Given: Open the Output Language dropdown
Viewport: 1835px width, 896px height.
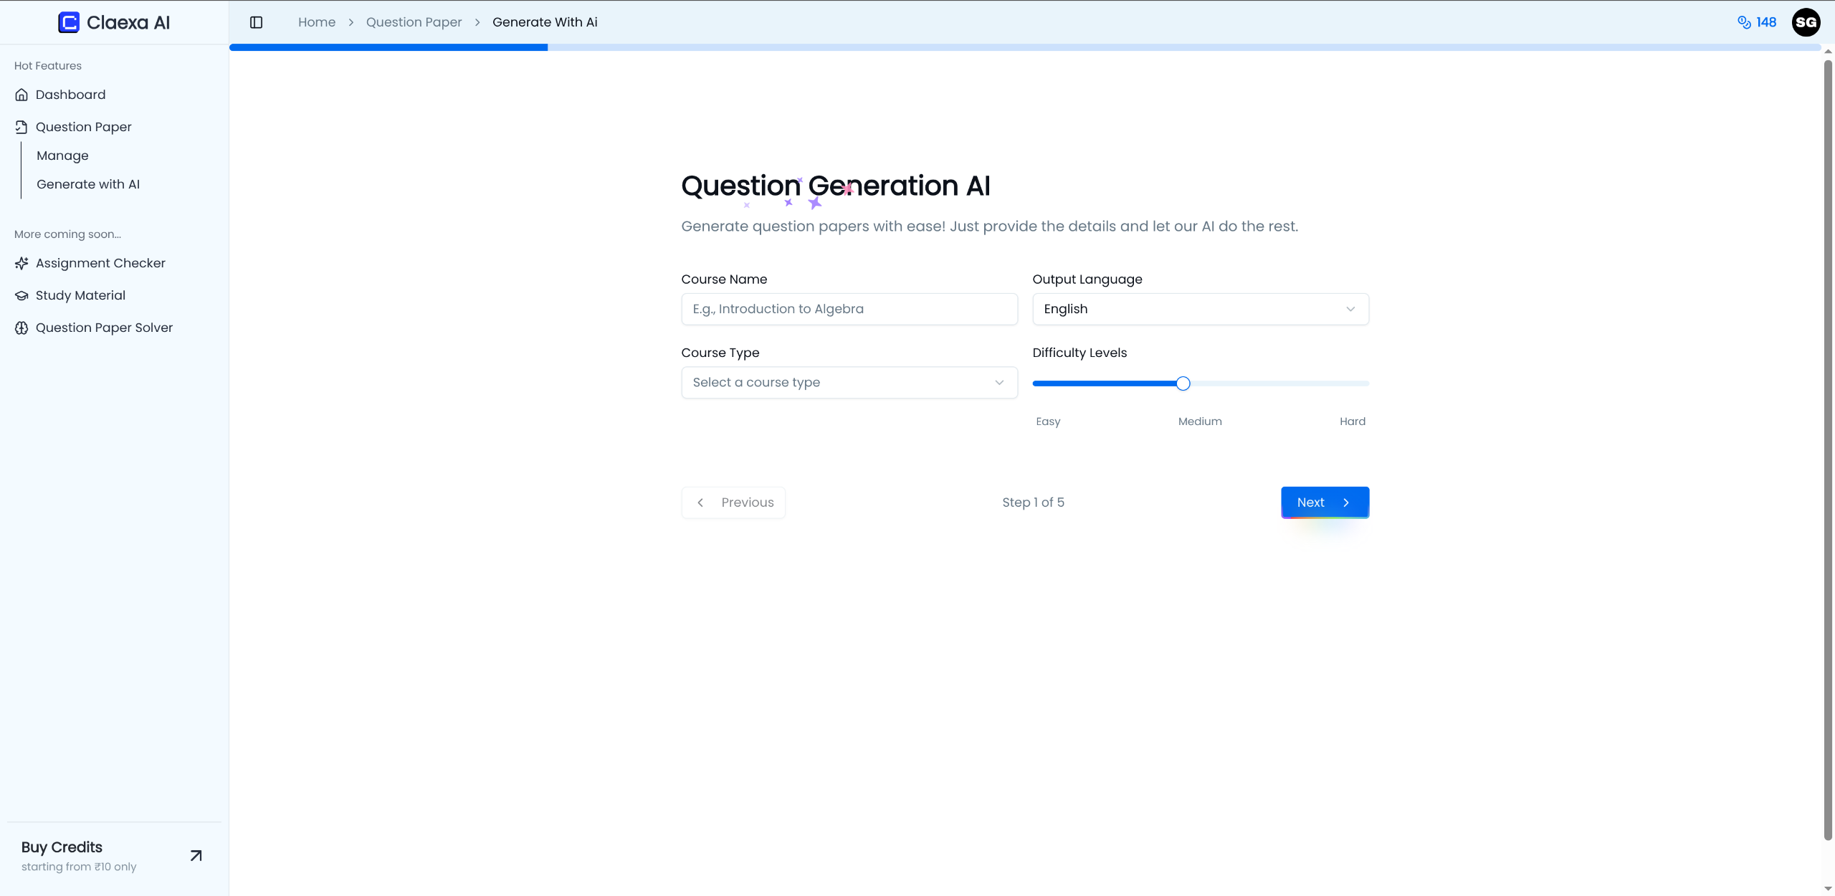Looking at the screenshot, I should pos(1200,309).
